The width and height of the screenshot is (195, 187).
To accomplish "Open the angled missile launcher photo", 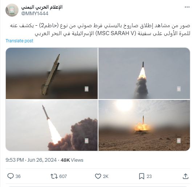I will point(52,73).
